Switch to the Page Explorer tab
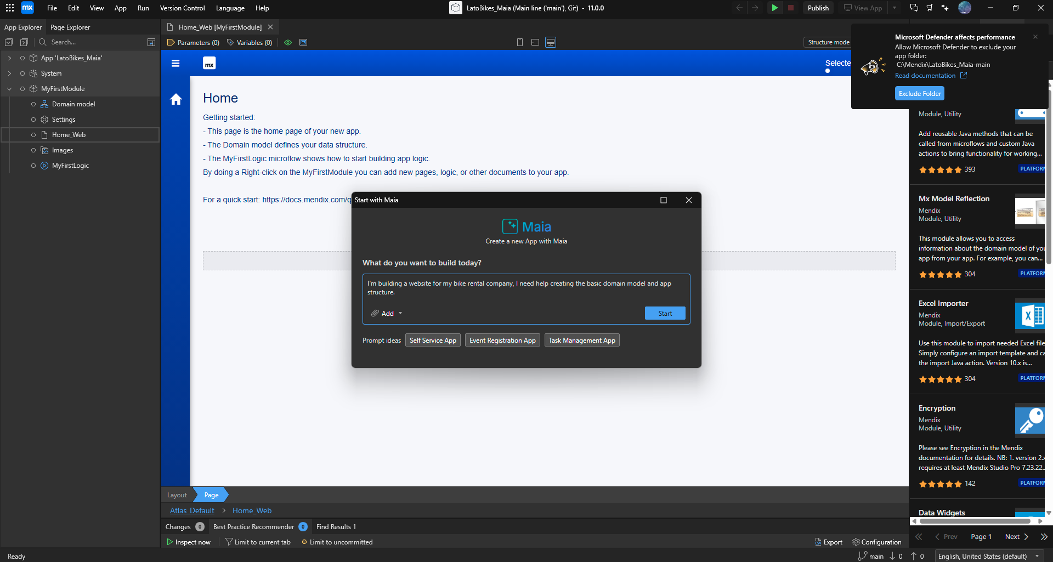This screenshot has width=1053, height=562. (70, 27)
